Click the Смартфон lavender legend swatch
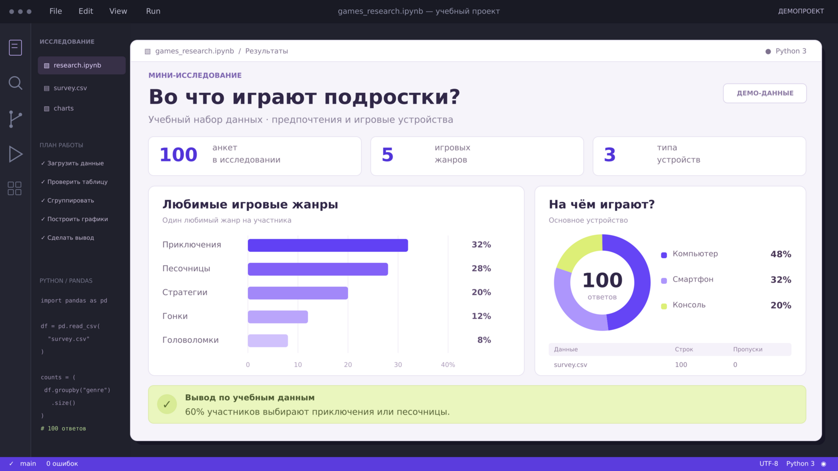The image size is (838, 471). 664,281
